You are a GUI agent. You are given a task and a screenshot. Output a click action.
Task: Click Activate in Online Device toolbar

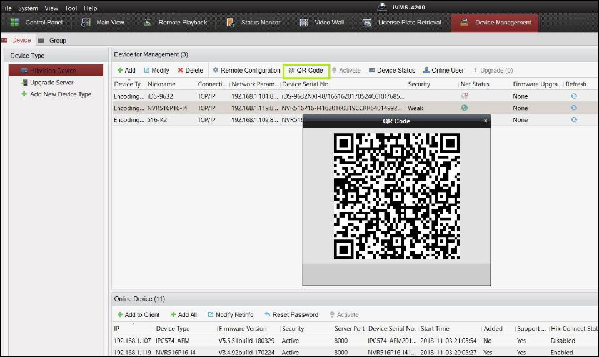coord(344,315)
